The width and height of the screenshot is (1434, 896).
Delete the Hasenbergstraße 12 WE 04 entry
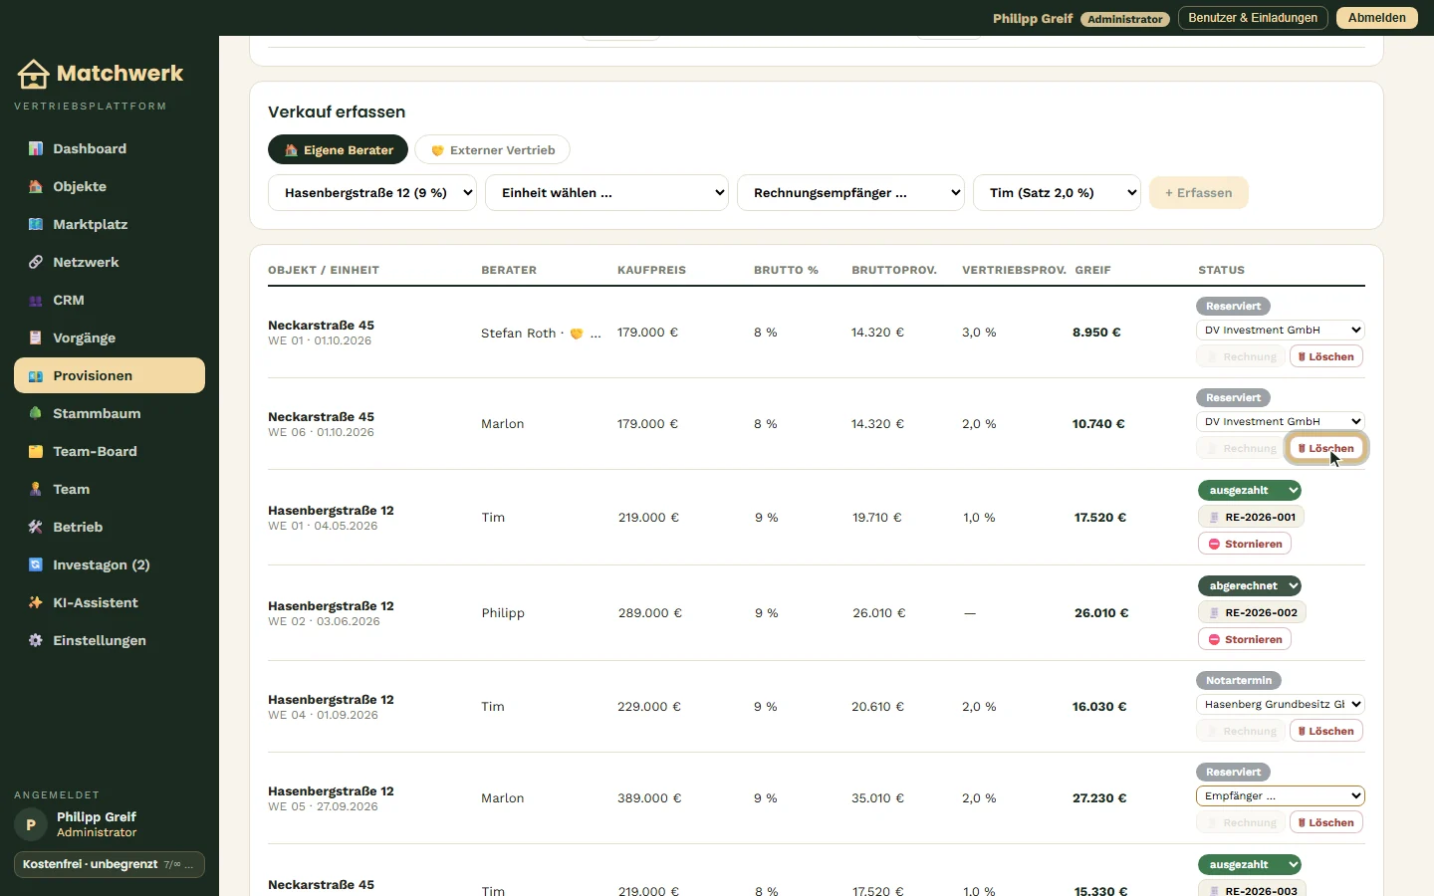pyautogui.click(x=1326, y=731)
